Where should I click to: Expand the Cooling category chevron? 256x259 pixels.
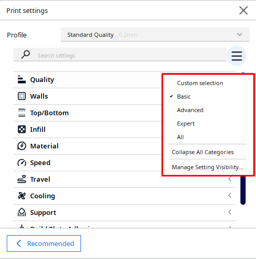tap(230, 196)
